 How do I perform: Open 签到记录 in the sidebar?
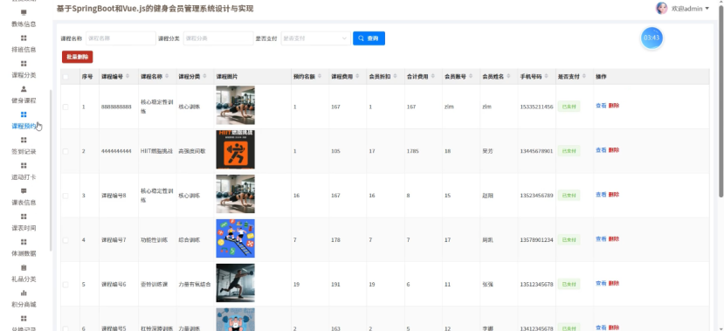(x=24, y=151)
